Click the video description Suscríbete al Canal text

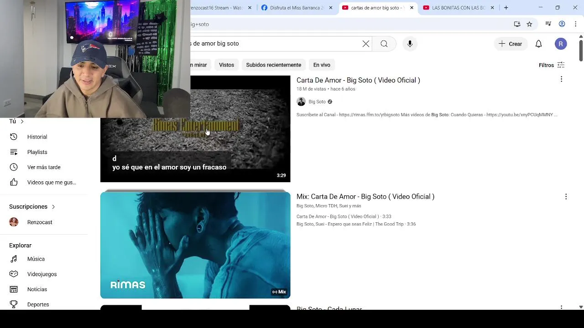click(x=427, y=115)
